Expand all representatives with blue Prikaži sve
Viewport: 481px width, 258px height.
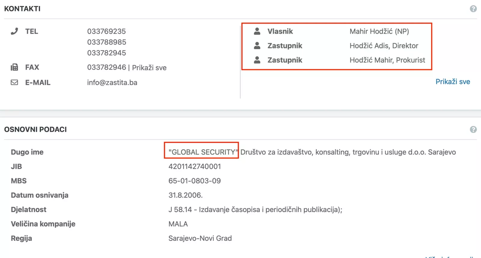click(x=452, y=82)
